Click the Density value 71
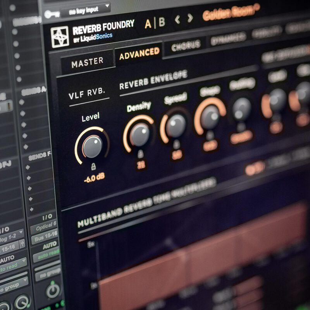The height and width of the screenshot is (310, 310). pyautogui.click(x=141, y=165)
